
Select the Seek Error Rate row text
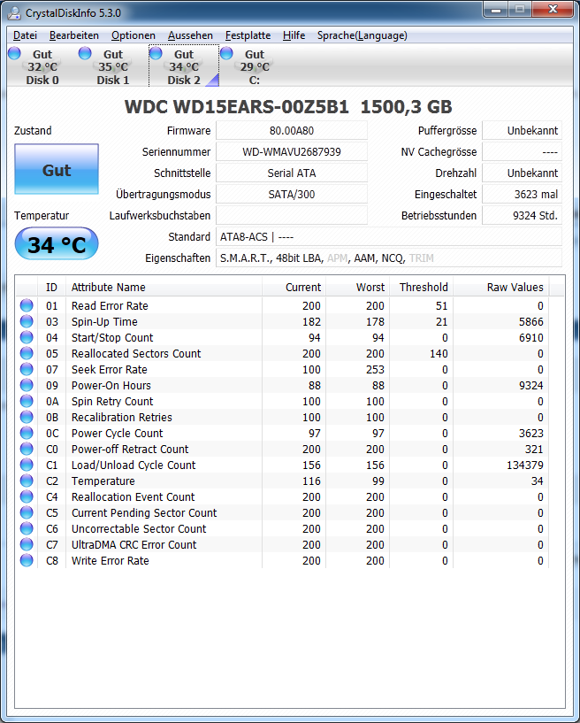pos(109,369)
